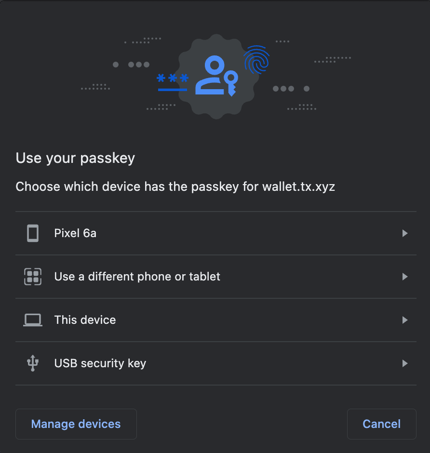Click the person-with-key icon in the header badge
430x453 pixels.
tap(216, 75)
